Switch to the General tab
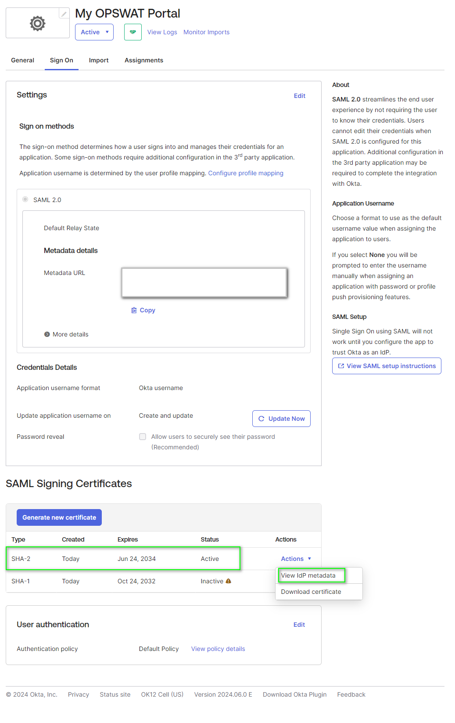The width and height of the screenshot is (455, 723). (x=23, y=60)
